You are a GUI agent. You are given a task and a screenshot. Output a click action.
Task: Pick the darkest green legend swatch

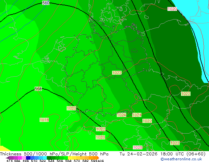(x=49, y=158)
